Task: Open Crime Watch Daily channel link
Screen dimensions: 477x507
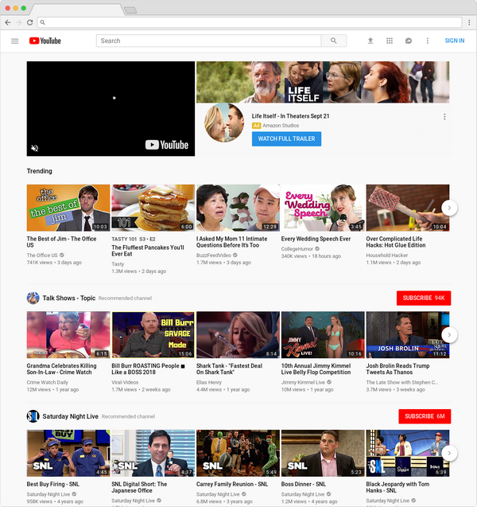Action: pos(48,382)
